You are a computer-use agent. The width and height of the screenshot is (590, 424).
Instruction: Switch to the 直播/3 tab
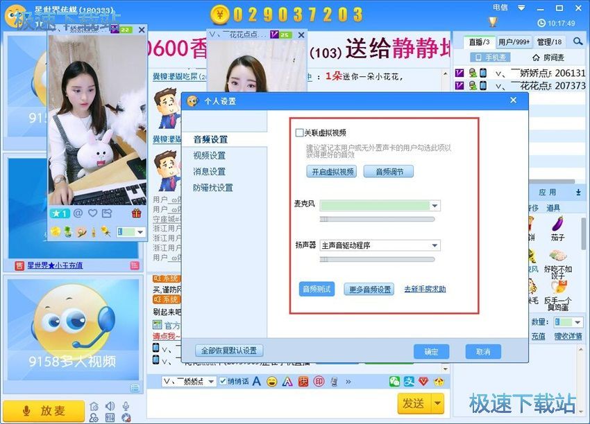coord(479,42)
